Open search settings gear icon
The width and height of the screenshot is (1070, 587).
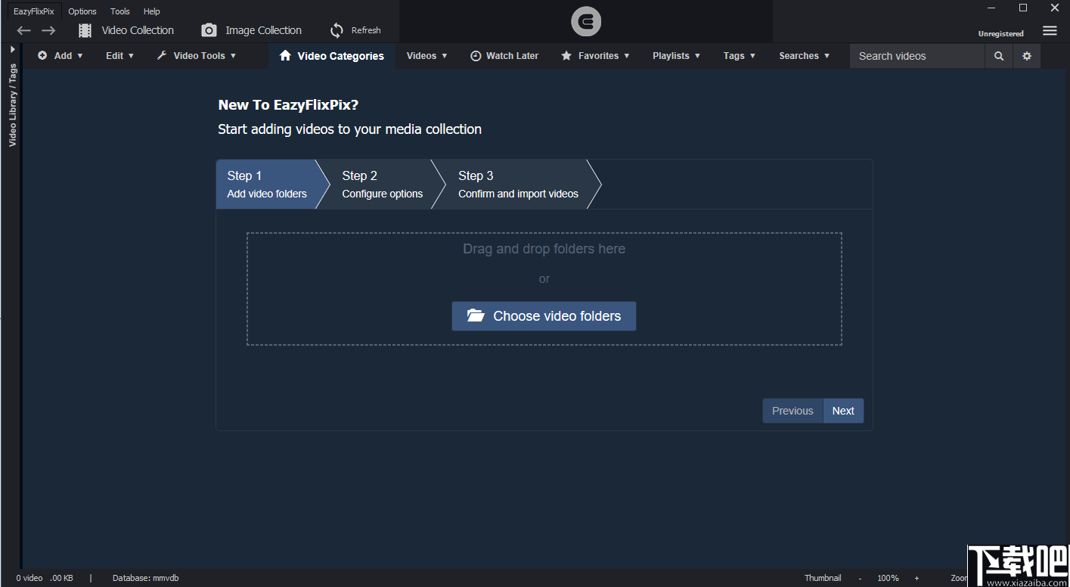pos(1027,56)
